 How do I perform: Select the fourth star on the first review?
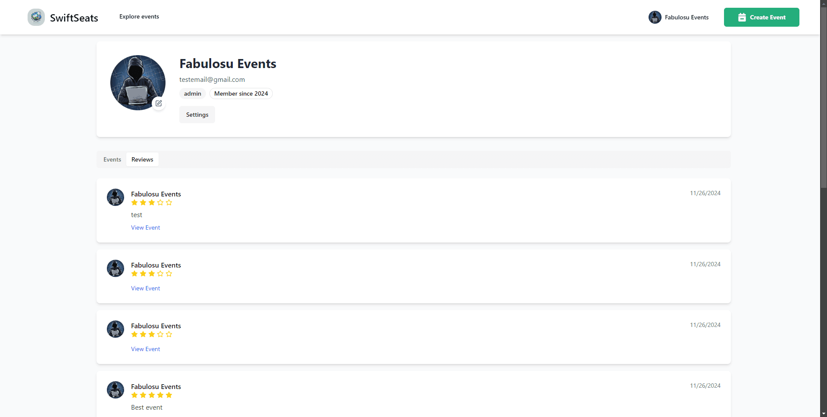pyautogui.click(x=160, y=202)
